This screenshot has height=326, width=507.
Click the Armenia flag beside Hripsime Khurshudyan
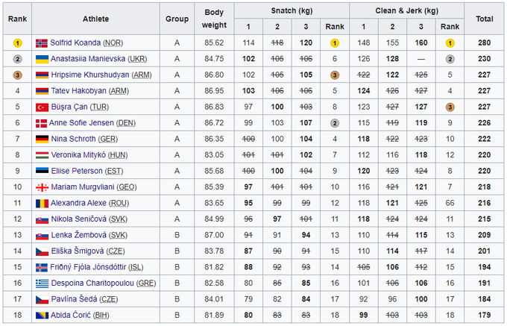tap(41, 75)
